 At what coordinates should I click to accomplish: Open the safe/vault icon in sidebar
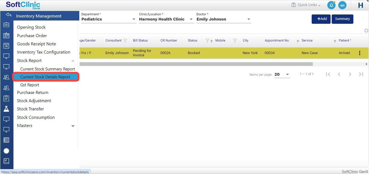[6, 140]
